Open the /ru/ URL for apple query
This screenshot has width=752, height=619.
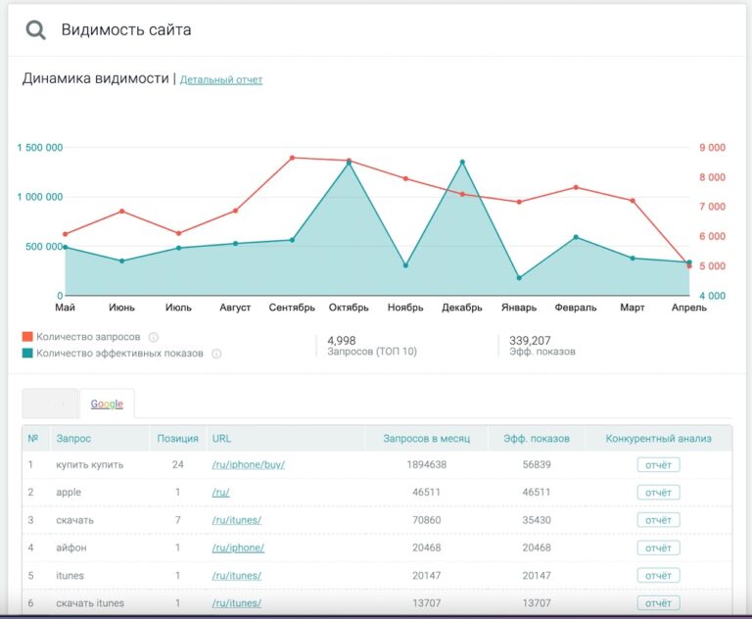coord(220,493)
